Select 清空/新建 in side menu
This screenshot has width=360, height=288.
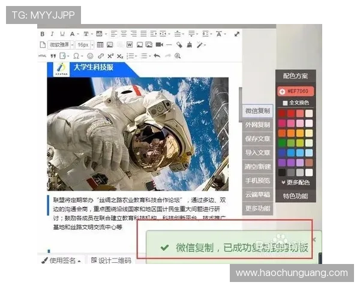click(257, 167)
